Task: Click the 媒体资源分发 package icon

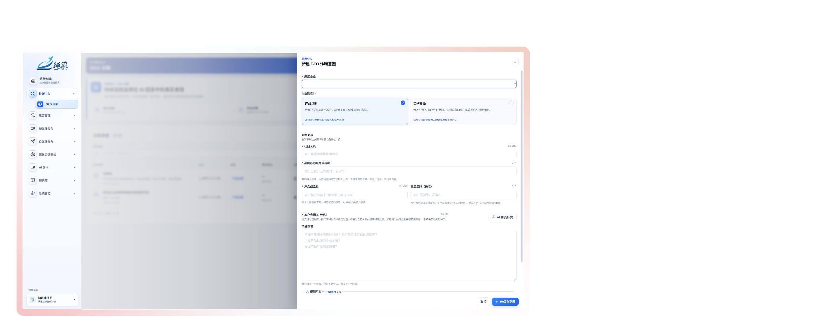Action: pos(33,154)
